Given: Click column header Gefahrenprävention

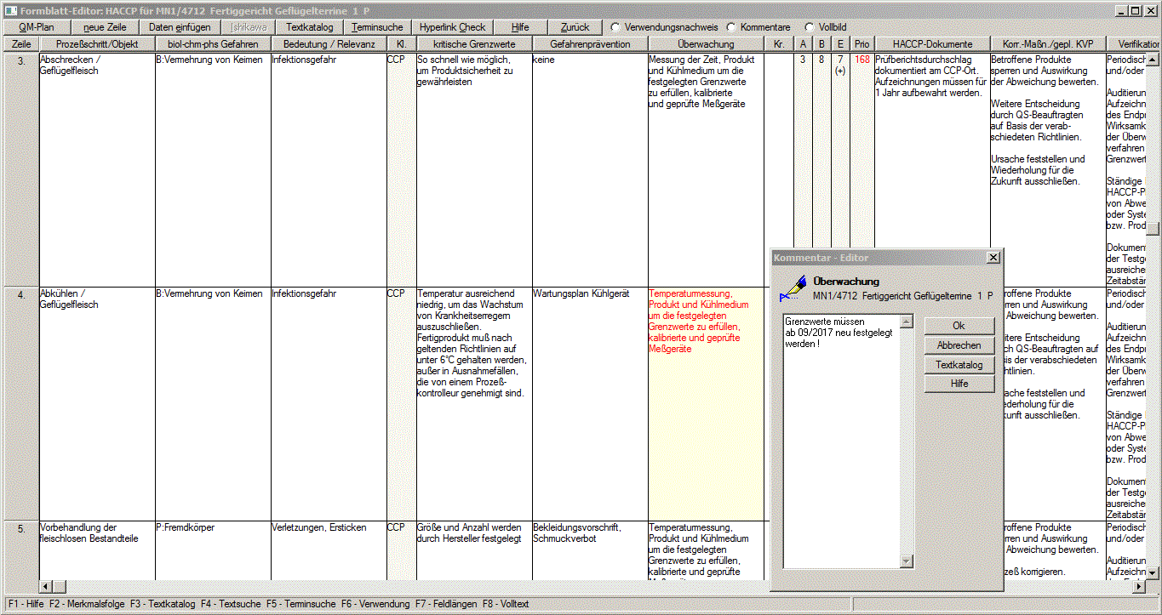Looking at the screenshot, I should (x=590, y=44).
